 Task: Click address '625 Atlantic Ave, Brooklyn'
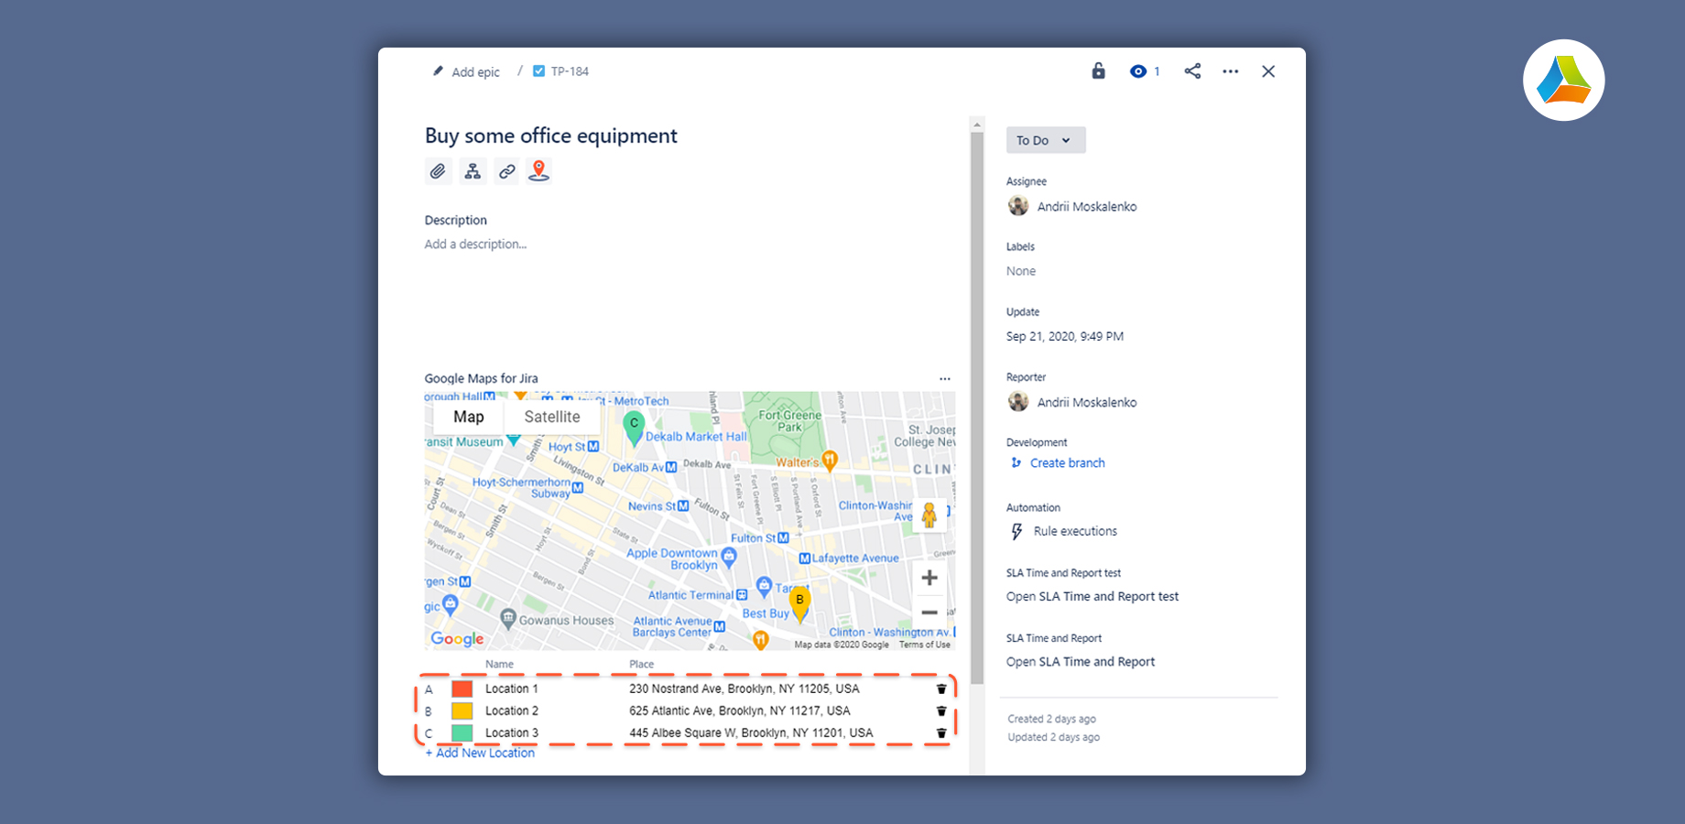click(x=740, y=710)
